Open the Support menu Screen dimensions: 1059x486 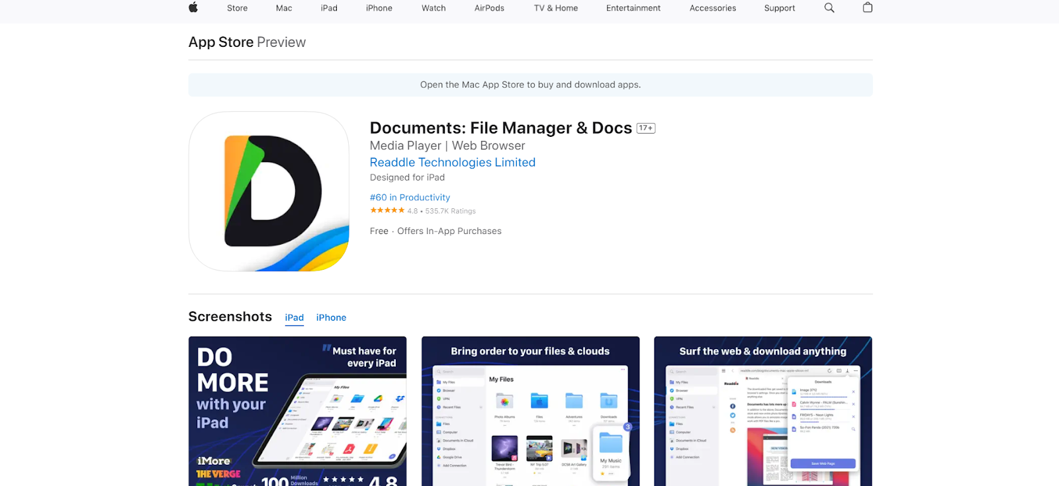pos(780,8)
